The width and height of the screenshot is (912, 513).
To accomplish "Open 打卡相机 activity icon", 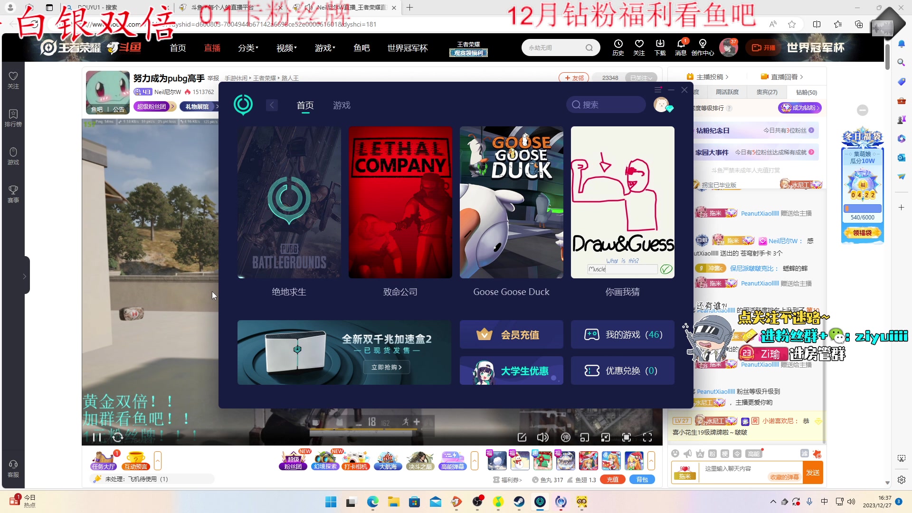I will (x=356, y=460).
